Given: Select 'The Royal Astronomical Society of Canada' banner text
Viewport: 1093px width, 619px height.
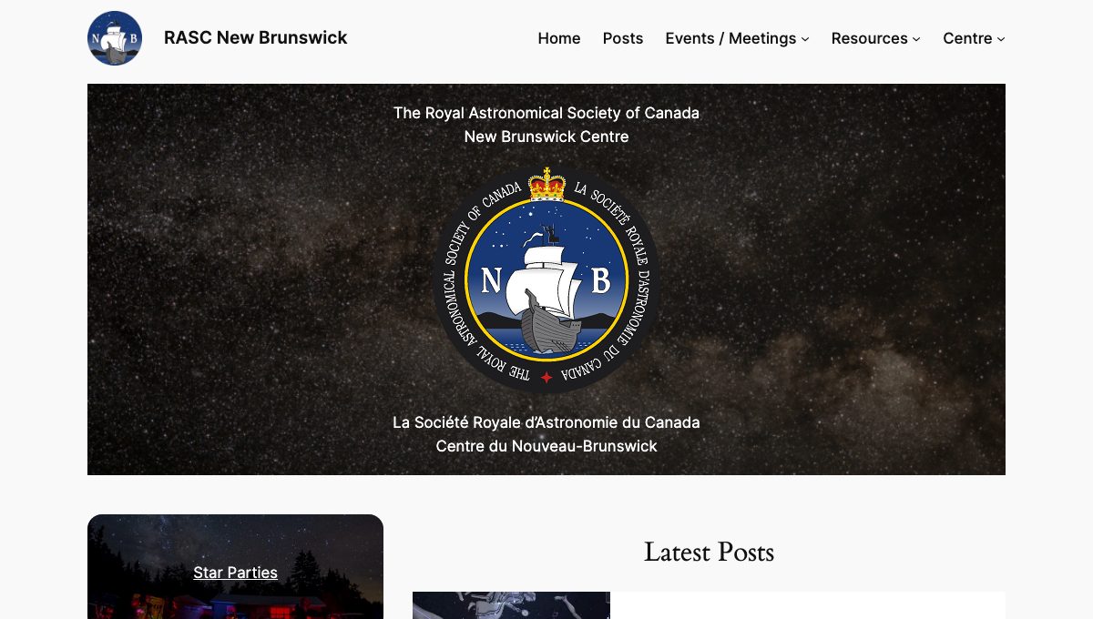Looking at the screenshot, I should pyautogui.click(x=546, y=113).
